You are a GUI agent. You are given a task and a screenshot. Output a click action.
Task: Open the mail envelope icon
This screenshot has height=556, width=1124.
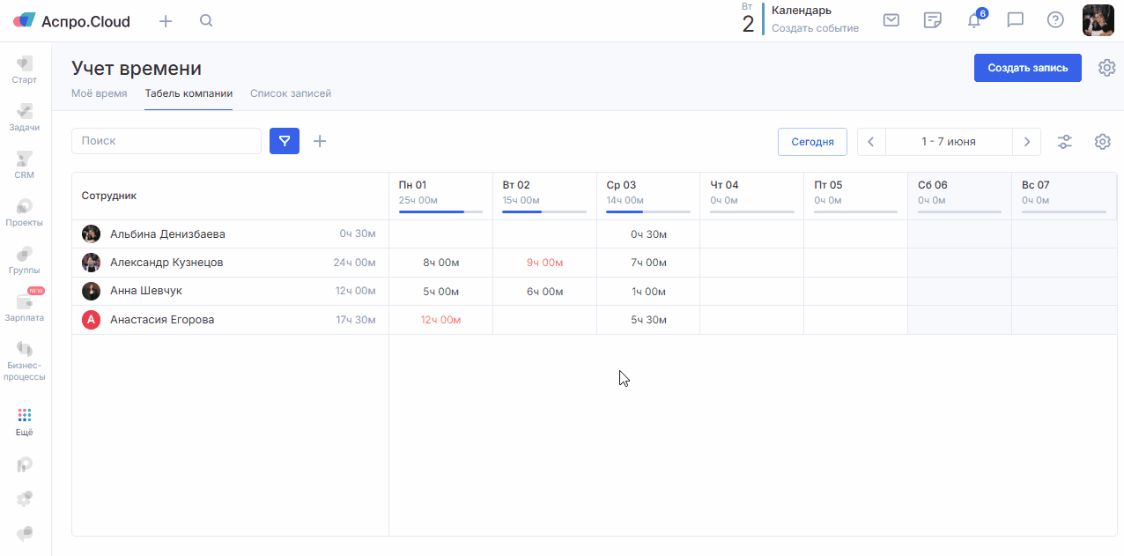(891, 20)
